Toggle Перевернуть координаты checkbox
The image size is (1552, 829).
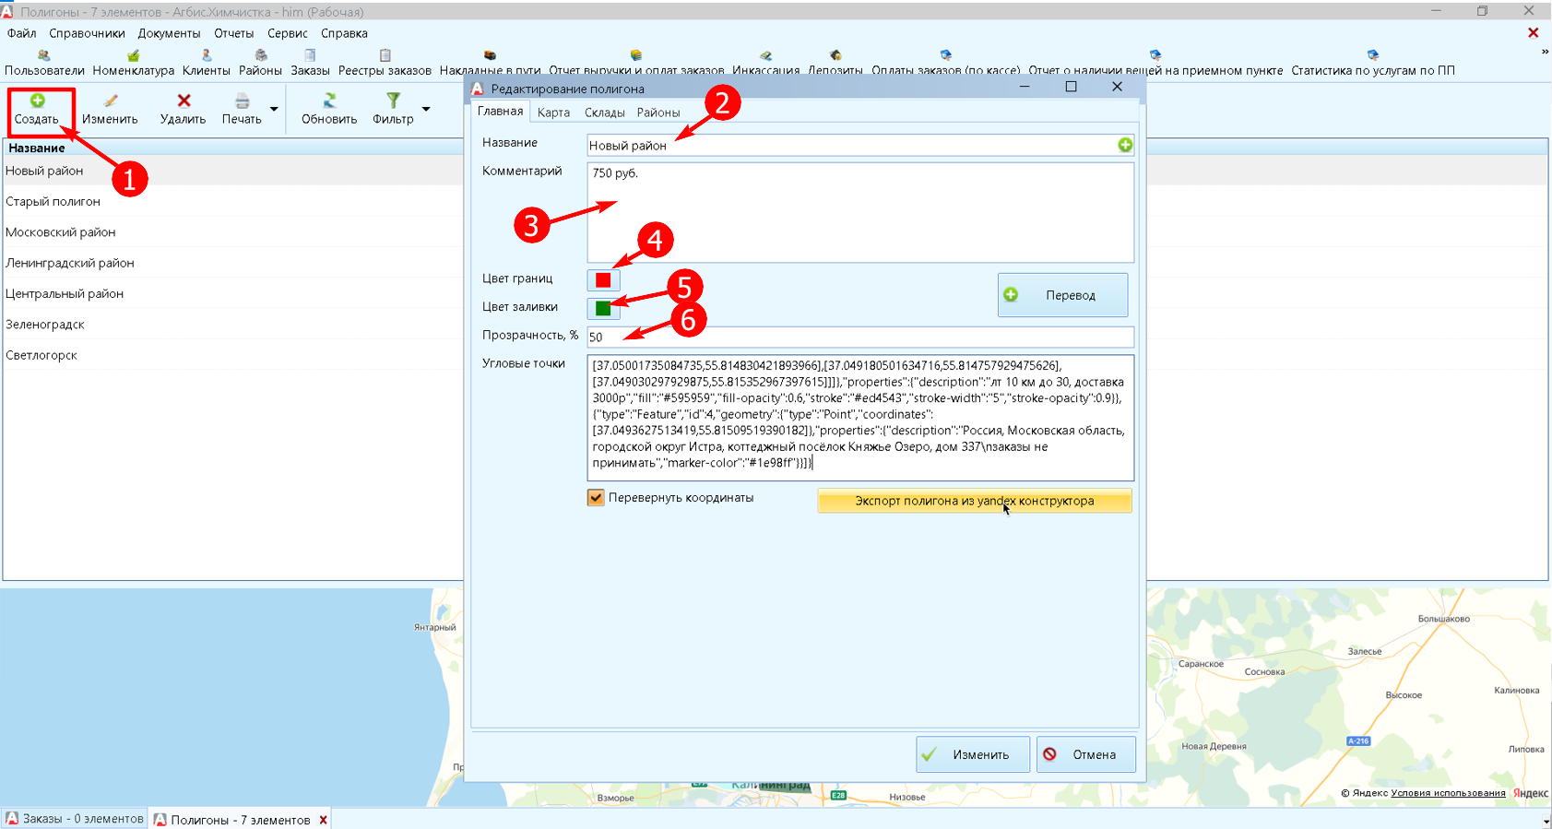coord(596,498)
